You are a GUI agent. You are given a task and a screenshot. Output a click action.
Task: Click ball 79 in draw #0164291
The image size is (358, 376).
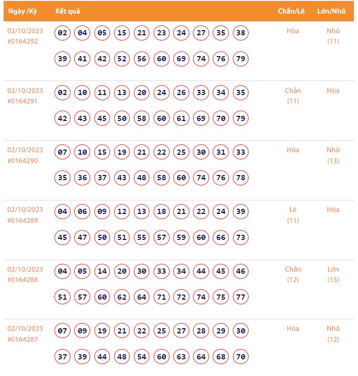coord(241,118)
